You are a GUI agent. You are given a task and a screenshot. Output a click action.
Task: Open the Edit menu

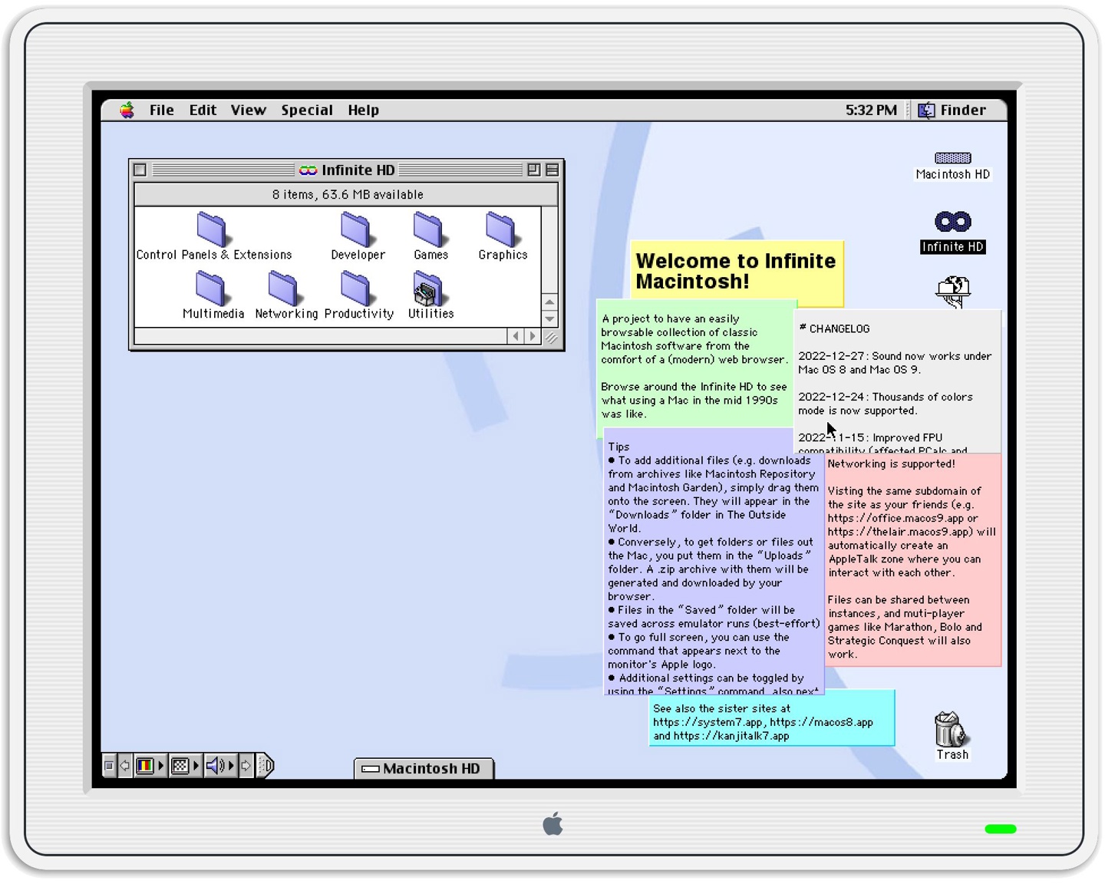click(203, 110)
